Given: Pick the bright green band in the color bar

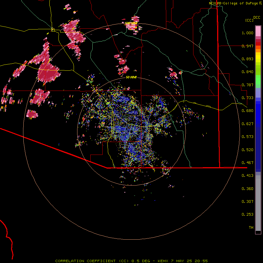Looking at the screenshot, I should click(258, 80).
